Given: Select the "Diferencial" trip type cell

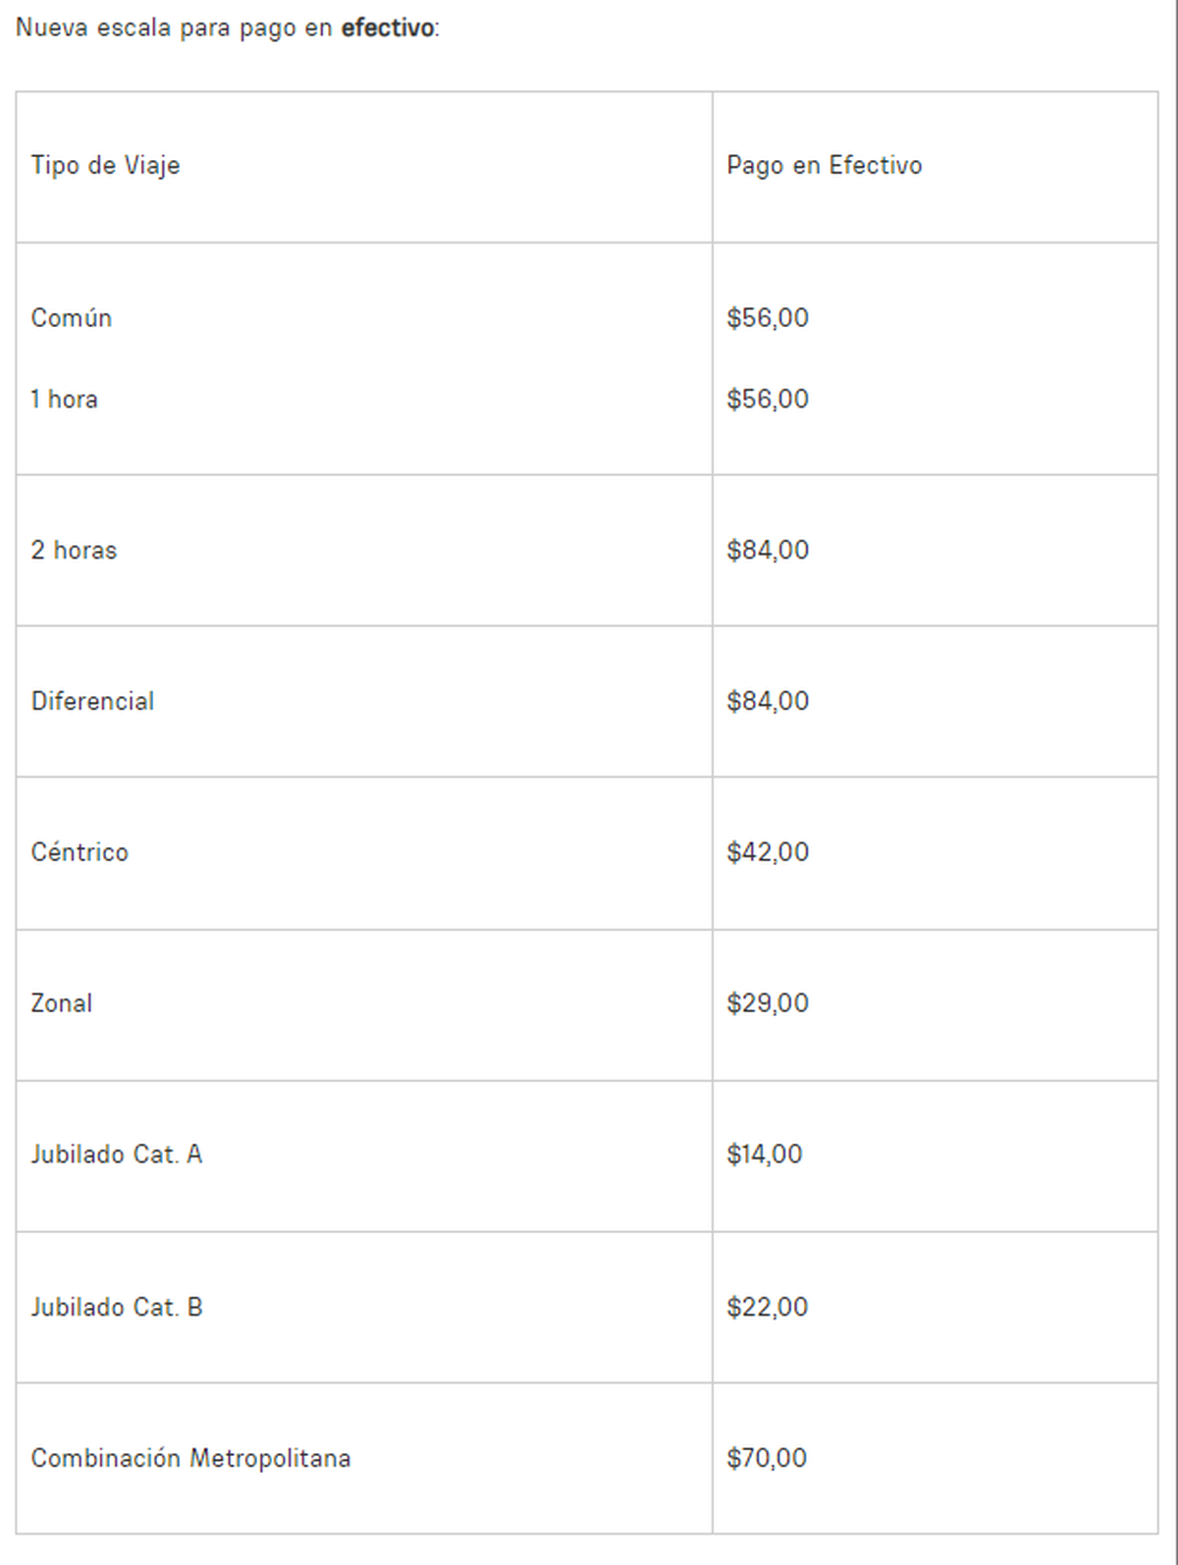Looking at the screenshot, I should coord(92,702).
